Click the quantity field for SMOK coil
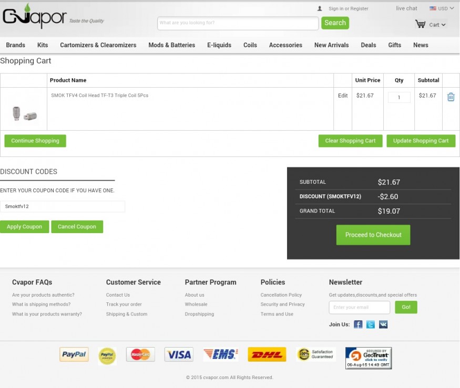This screenshot has height=388, width=460. 399,97
